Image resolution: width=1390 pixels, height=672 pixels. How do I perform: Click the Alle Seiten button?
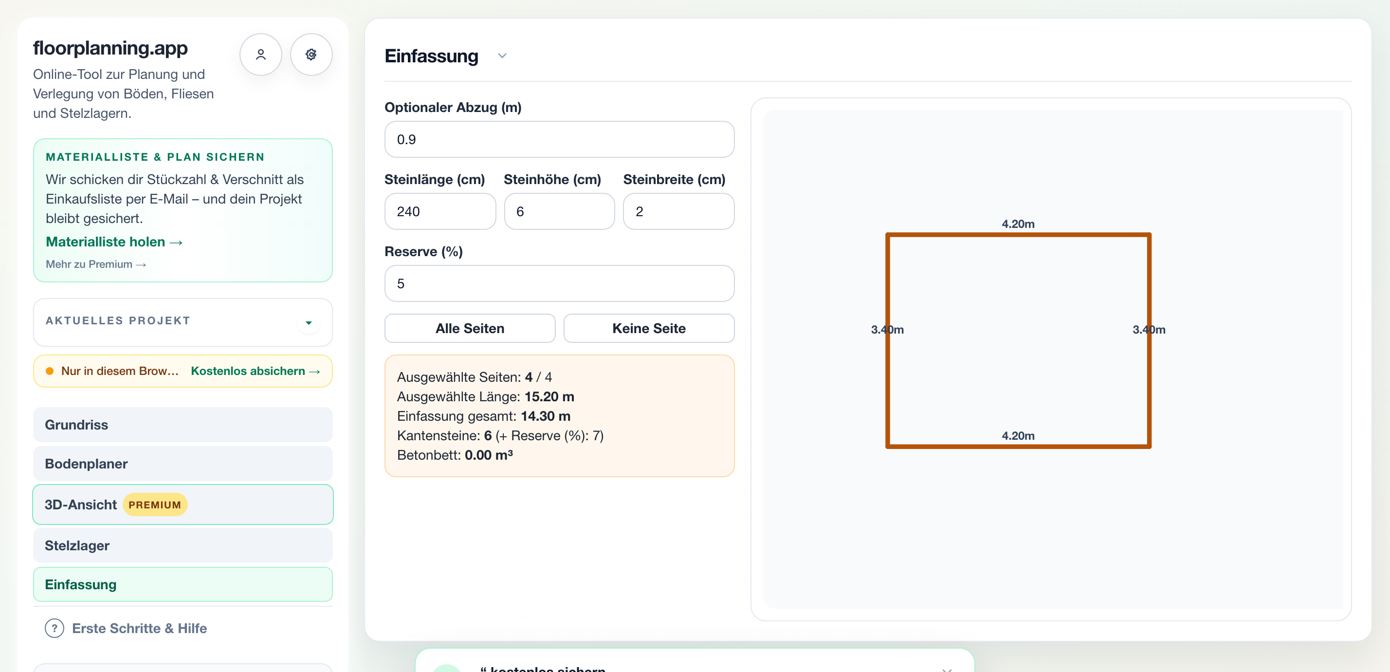(470, 328)
